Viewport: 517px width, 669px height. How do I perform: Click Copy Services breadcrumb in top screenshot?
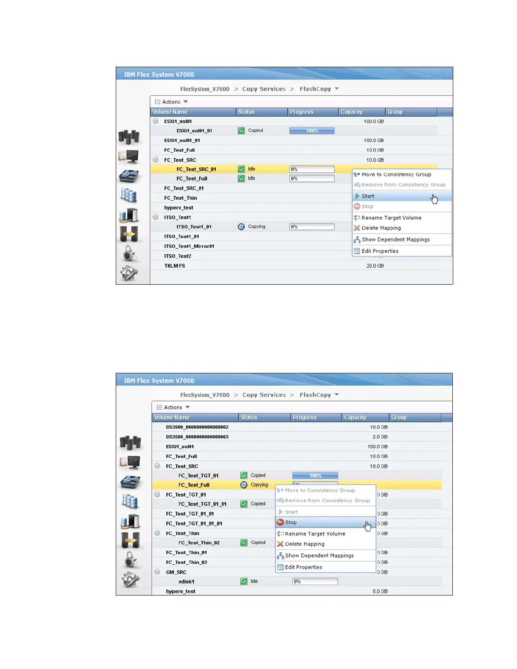(x=264, y=89)
